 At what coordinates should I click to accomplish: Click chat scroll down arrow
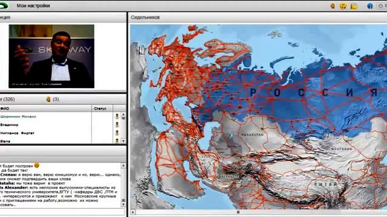(123, 204)
